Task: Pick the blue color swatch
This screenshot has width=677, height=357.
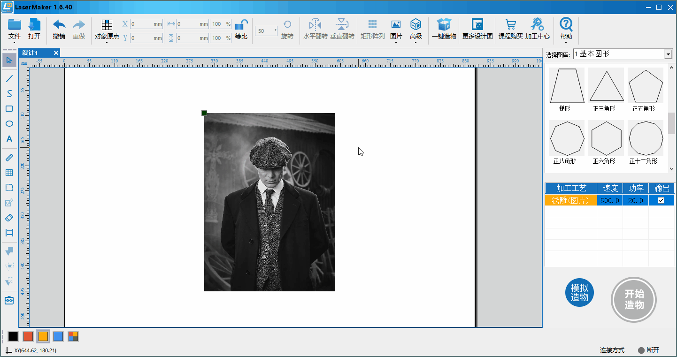Action: pos(58,336)
